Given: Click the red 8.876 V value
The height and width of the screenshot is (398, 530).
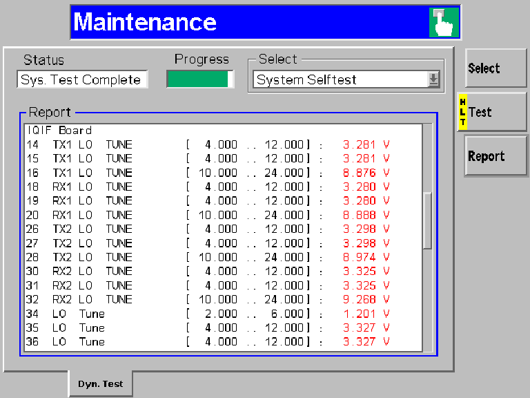Looking at the screenshot, I should 366,173.
